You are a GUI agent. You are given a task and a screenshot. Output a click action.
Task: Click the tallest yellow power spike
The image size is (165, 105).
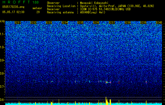coord(106,101)
